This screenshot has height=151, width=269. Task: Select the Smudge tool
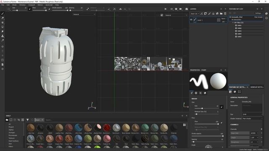[3, 31]
